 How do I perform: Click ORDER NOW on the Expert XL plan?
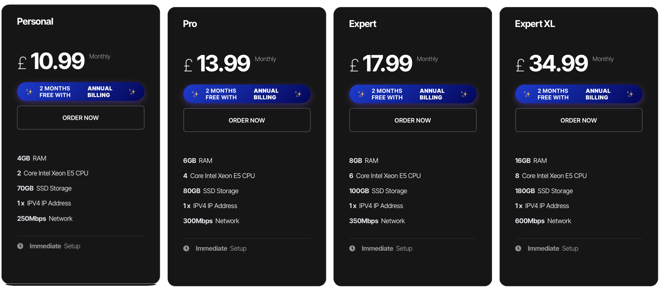578,120
